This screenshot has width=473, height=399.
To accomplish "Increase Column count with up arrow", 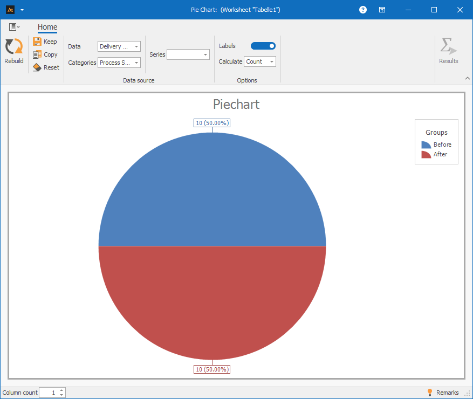I will 61,390.
